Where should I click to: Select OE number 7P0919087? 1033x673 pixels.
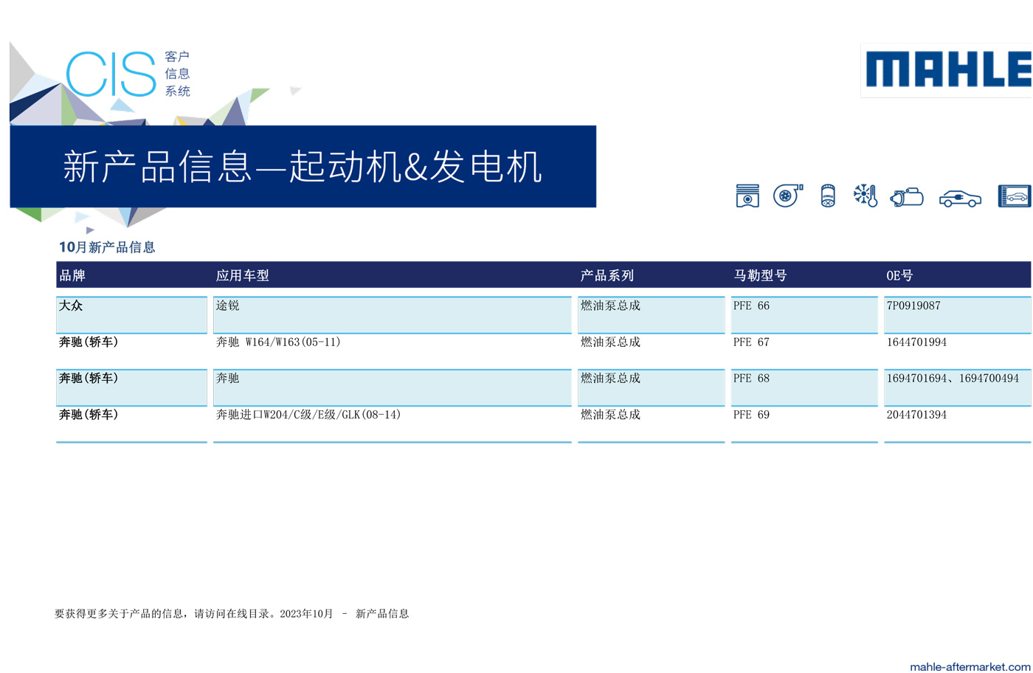(x=957, y=315)
